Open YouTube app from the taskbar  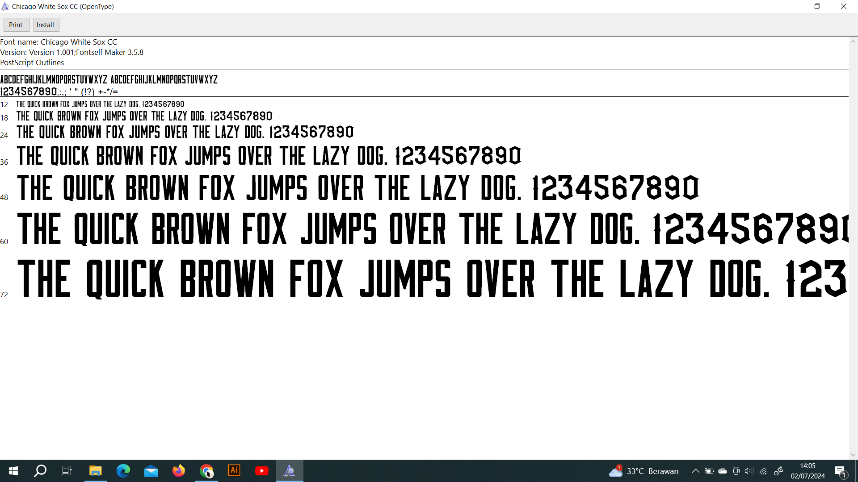[262, 471]
